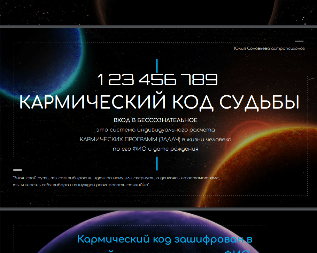Click the orange fiery planet image

(259, 166)
